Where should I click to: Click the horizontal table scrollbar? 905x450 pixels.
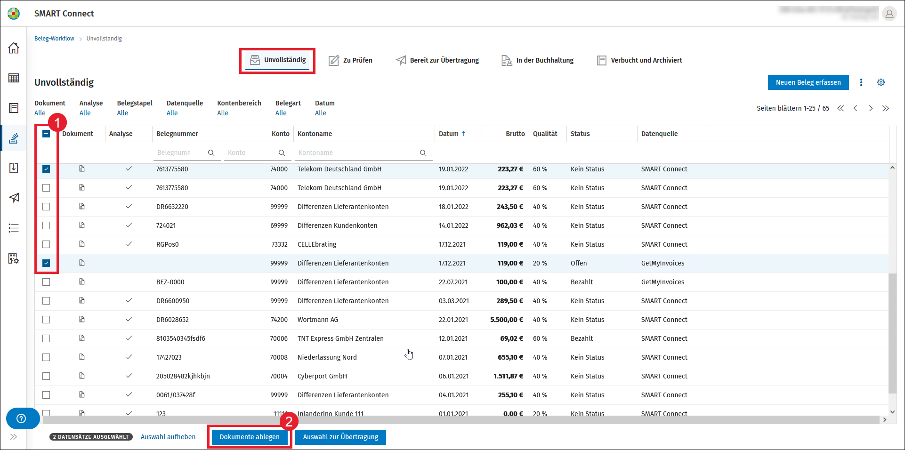tap(461, 419)
